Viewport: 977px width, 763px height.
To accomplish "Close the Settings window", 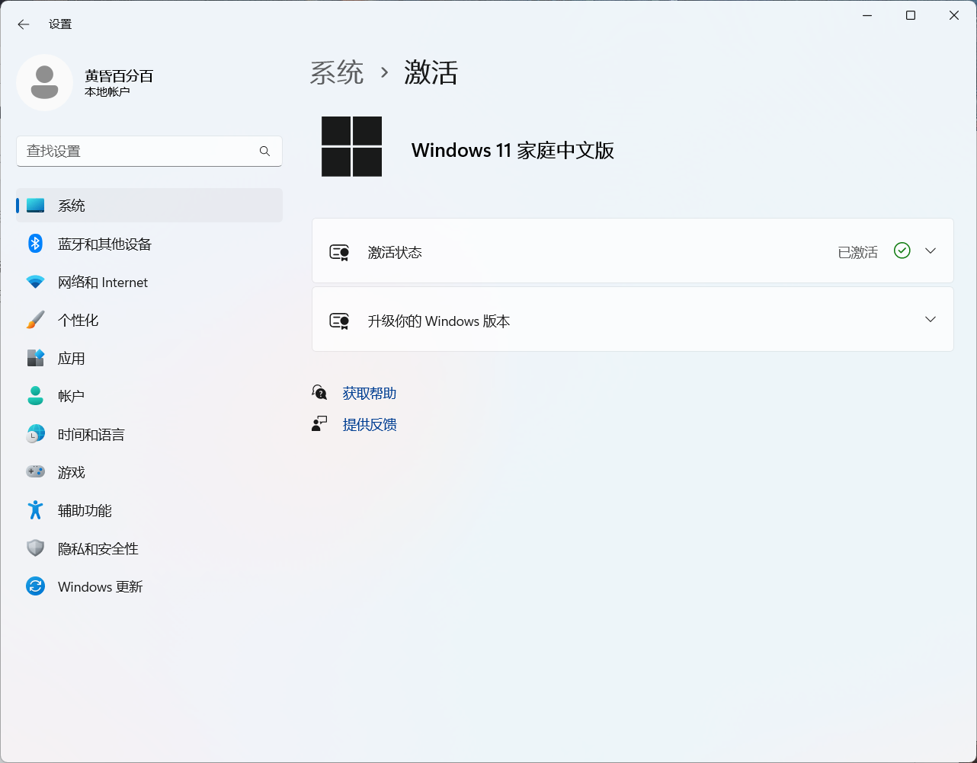I will (954, 15).
